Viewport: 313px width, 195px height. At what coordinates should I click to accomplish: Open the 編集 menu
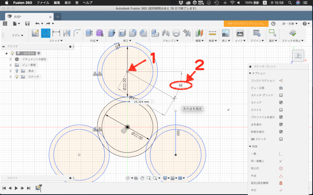(x=57, y=2)
